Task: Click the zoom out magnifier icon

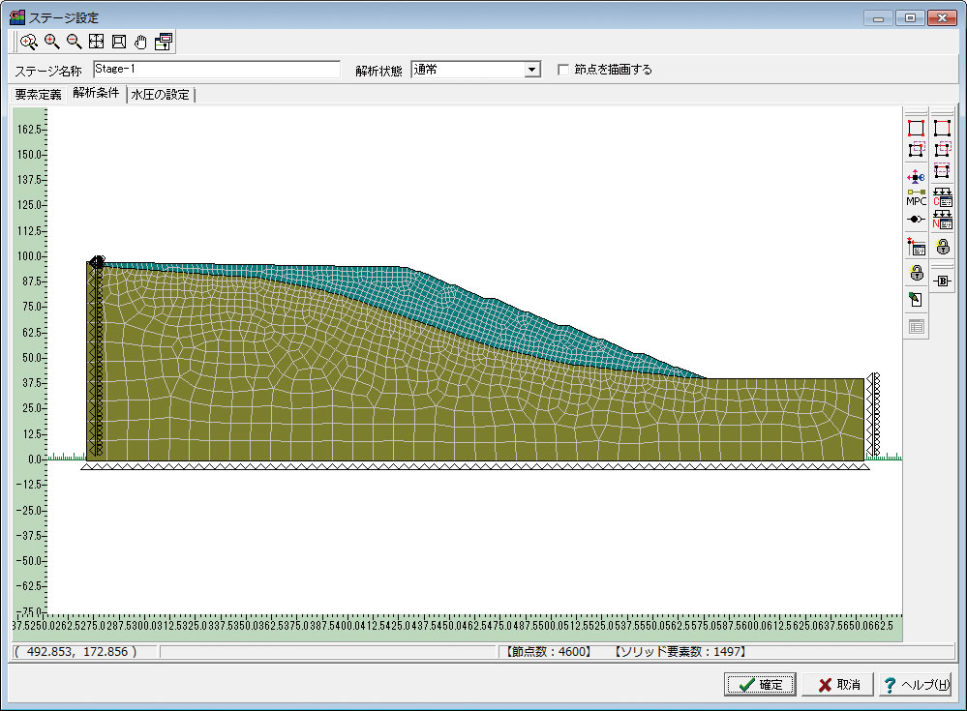Action: [x=74, y=42]
